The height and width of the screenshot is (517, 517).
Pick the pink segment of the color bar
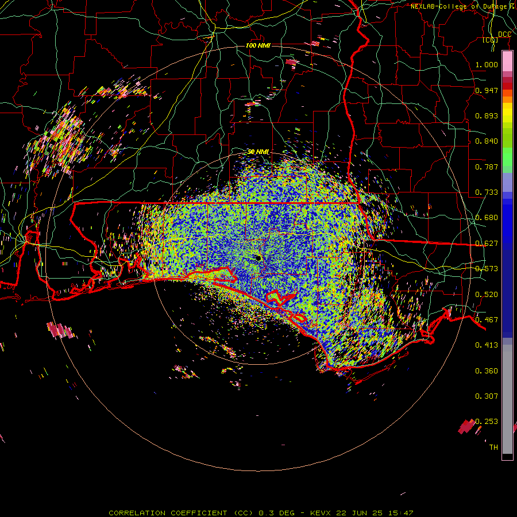(507, 61)
